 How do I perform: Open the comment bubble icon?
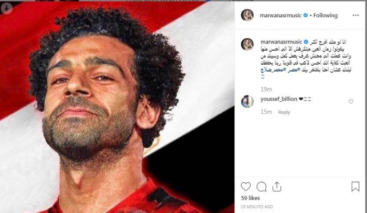click(262, 187)
